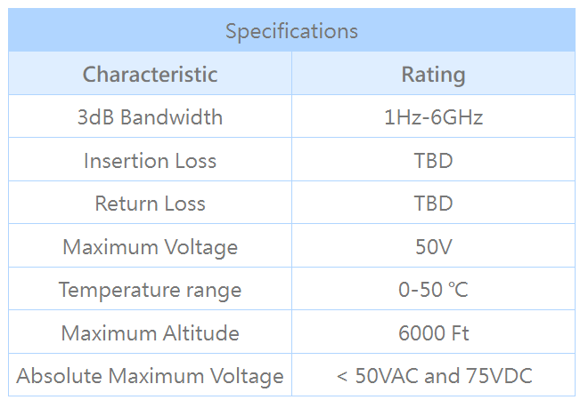Image resolution: width=580 pixels, height=400 pixels.
Task: Select the 6000 Ft altitude rating
Action: point(433,333)
